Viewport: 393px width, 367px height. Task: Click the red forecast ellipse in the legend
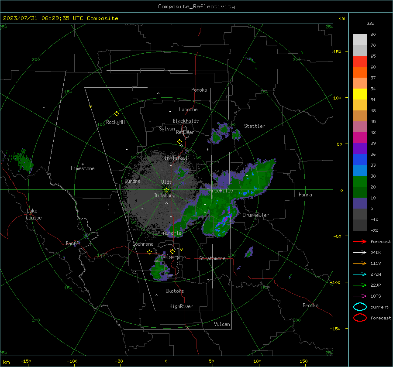tap(360, 318)
